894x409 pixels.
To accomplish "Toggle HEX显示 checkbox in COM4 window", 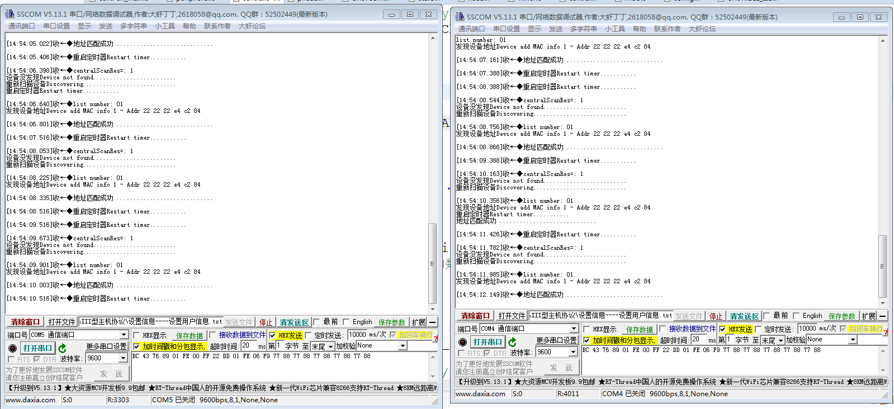I will pyautogui.click(x=586, y=329).
